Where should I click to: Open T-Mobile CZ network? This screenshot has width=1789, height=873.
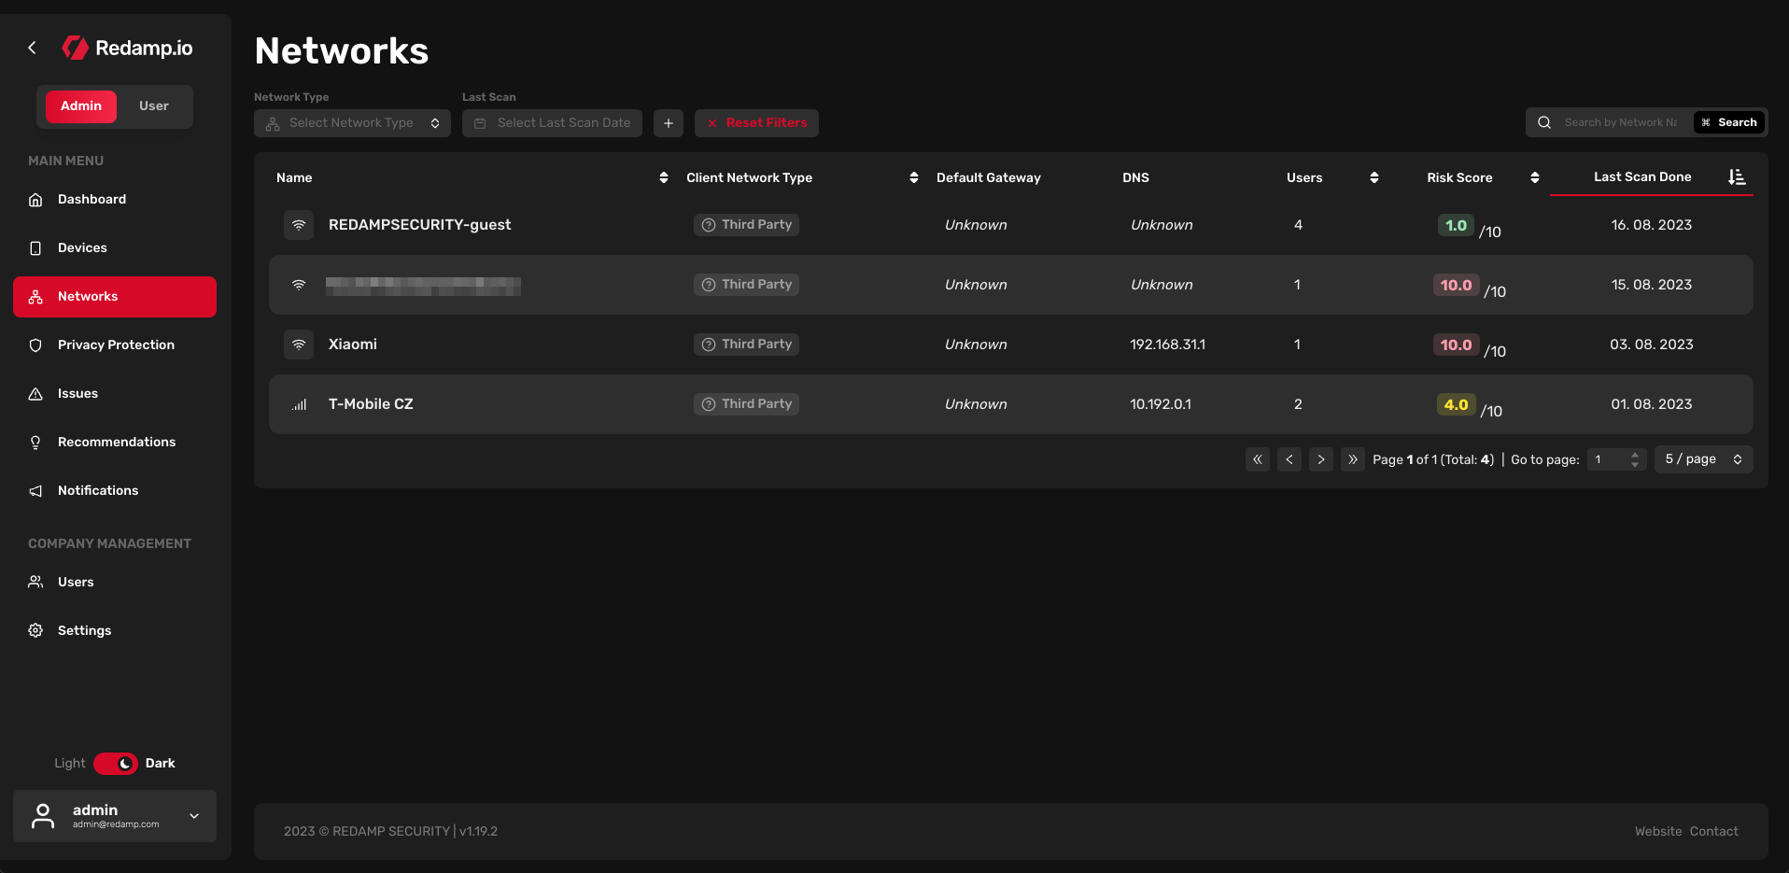371,404
